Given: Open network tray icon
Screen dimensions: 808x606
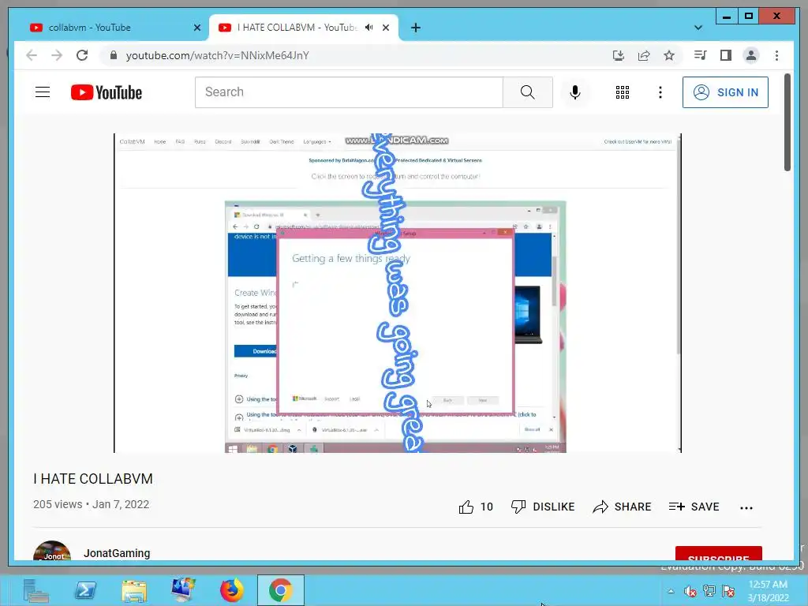Looking at the screenshot, I should (709, 591).
